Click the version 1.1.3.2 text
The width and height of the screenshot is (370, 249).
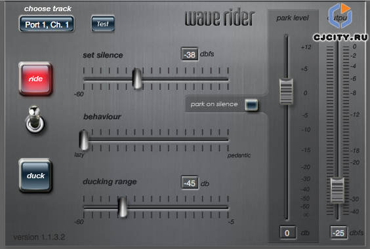[x=39, y=237]
